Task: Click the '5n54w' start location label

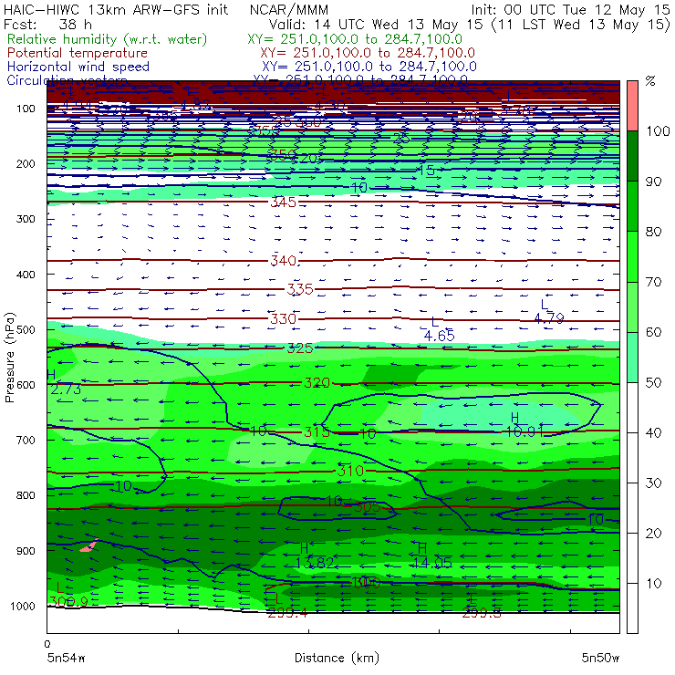Action: point(67,658)
